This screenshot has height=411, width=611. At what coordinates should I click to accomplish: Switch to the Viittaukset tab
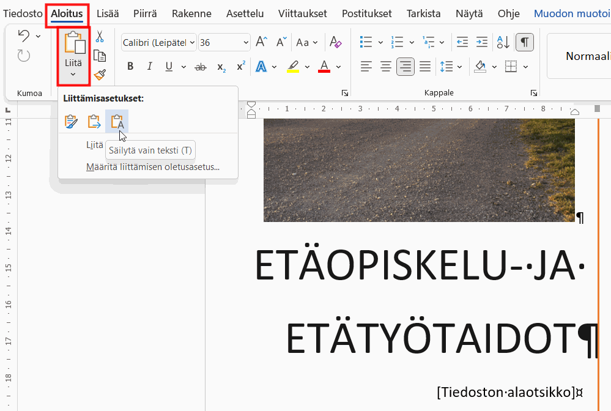click(x=303, y=13)
